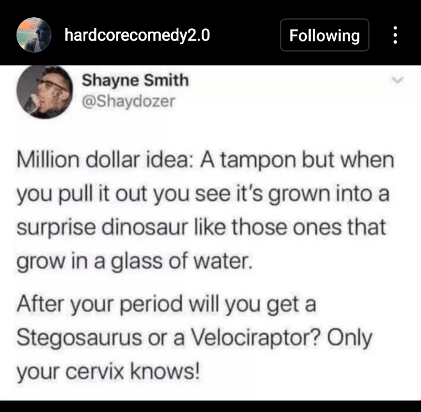The width and height of the screenshot is (421, 412).
Task: Toggle the Following button
Action: point(325,35)
